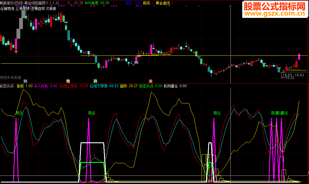
Task: Click the 榜 marker icon on the time axis
Action: coord(68,81)
